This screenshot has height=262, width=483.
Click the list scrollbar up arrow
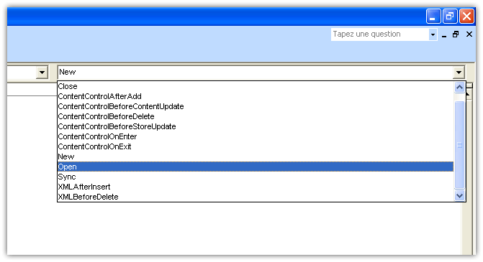pos(459,88)
